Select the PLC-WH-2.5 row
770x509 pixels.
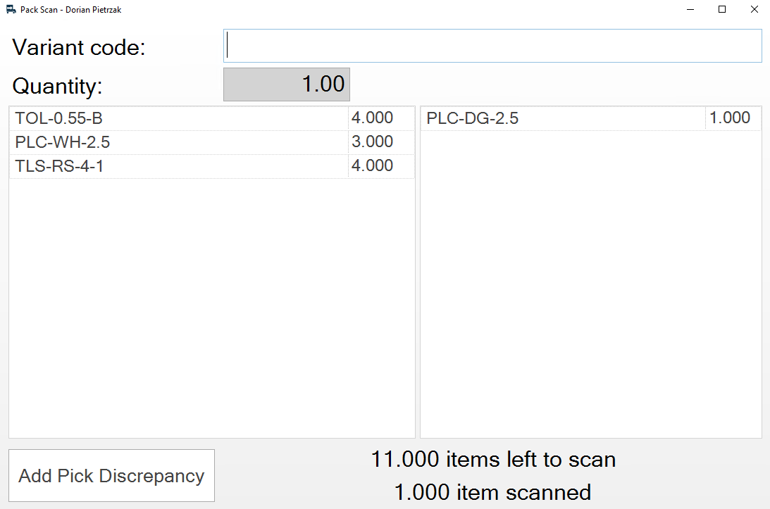coord(211,142)
